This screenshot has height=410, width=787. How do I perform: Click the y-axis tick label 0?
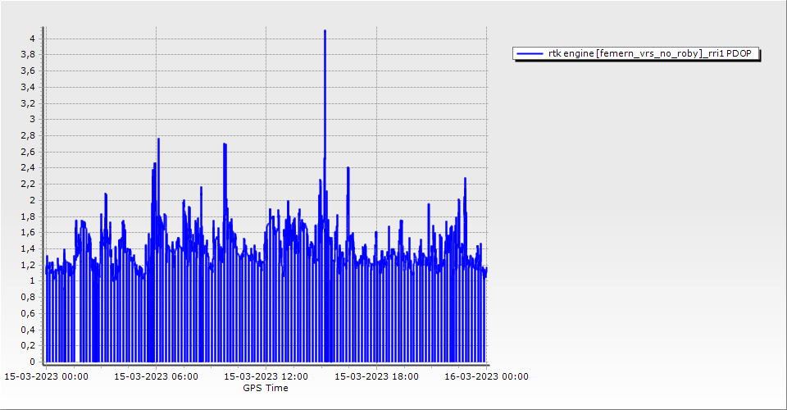click(32, 362)
